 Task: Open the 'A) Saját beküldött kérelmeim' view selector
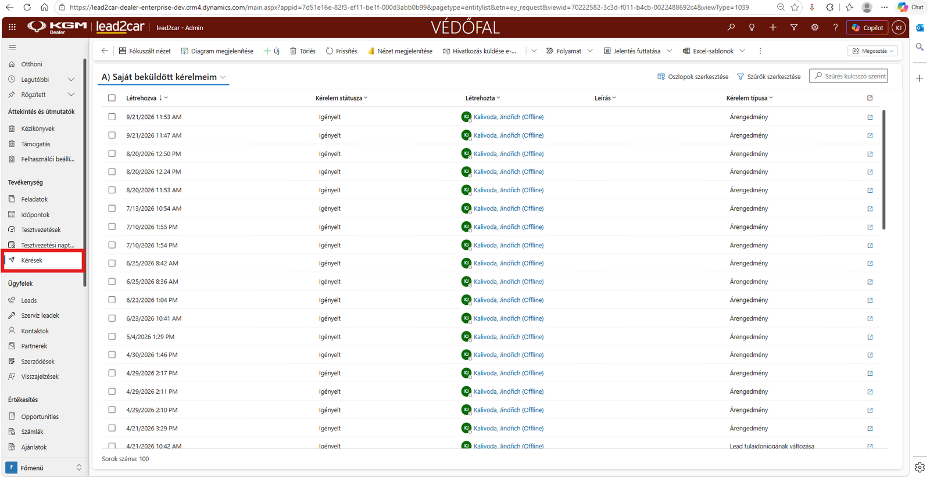164,77
